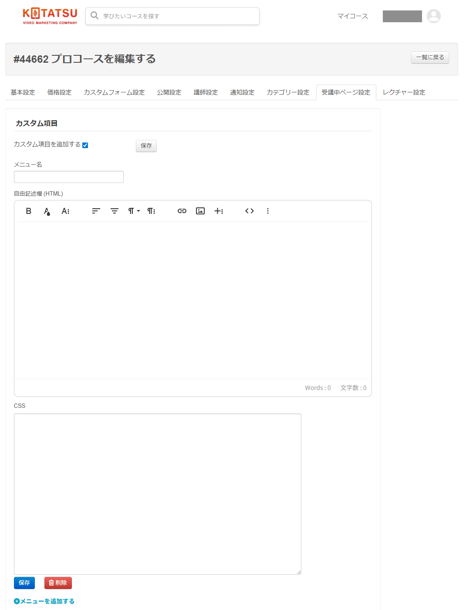Click inside the メニュー名 input field
The height and width of the screenshot is (610, 466).
click(x=68, y=177)
